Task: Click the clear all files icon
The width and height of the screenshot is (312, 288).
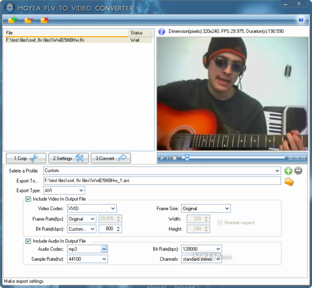Action: click(45, 20)
